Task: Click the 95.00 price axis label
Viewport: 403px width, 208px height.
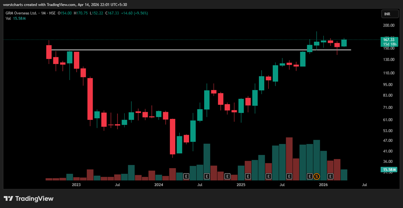Action: coord(389,85)
